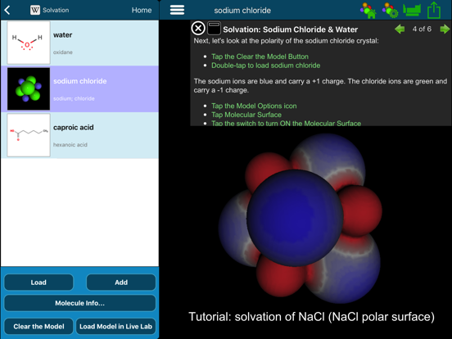
Task: Tap the back arrow in Solvation header
Action: pyautogui.click(x=7, y=11)
